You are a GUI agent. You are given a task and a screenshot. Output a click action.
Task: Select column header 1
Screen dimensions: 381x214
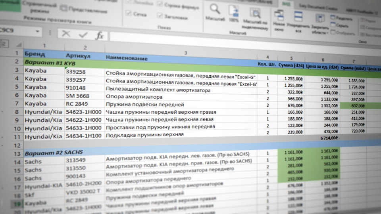44,46
